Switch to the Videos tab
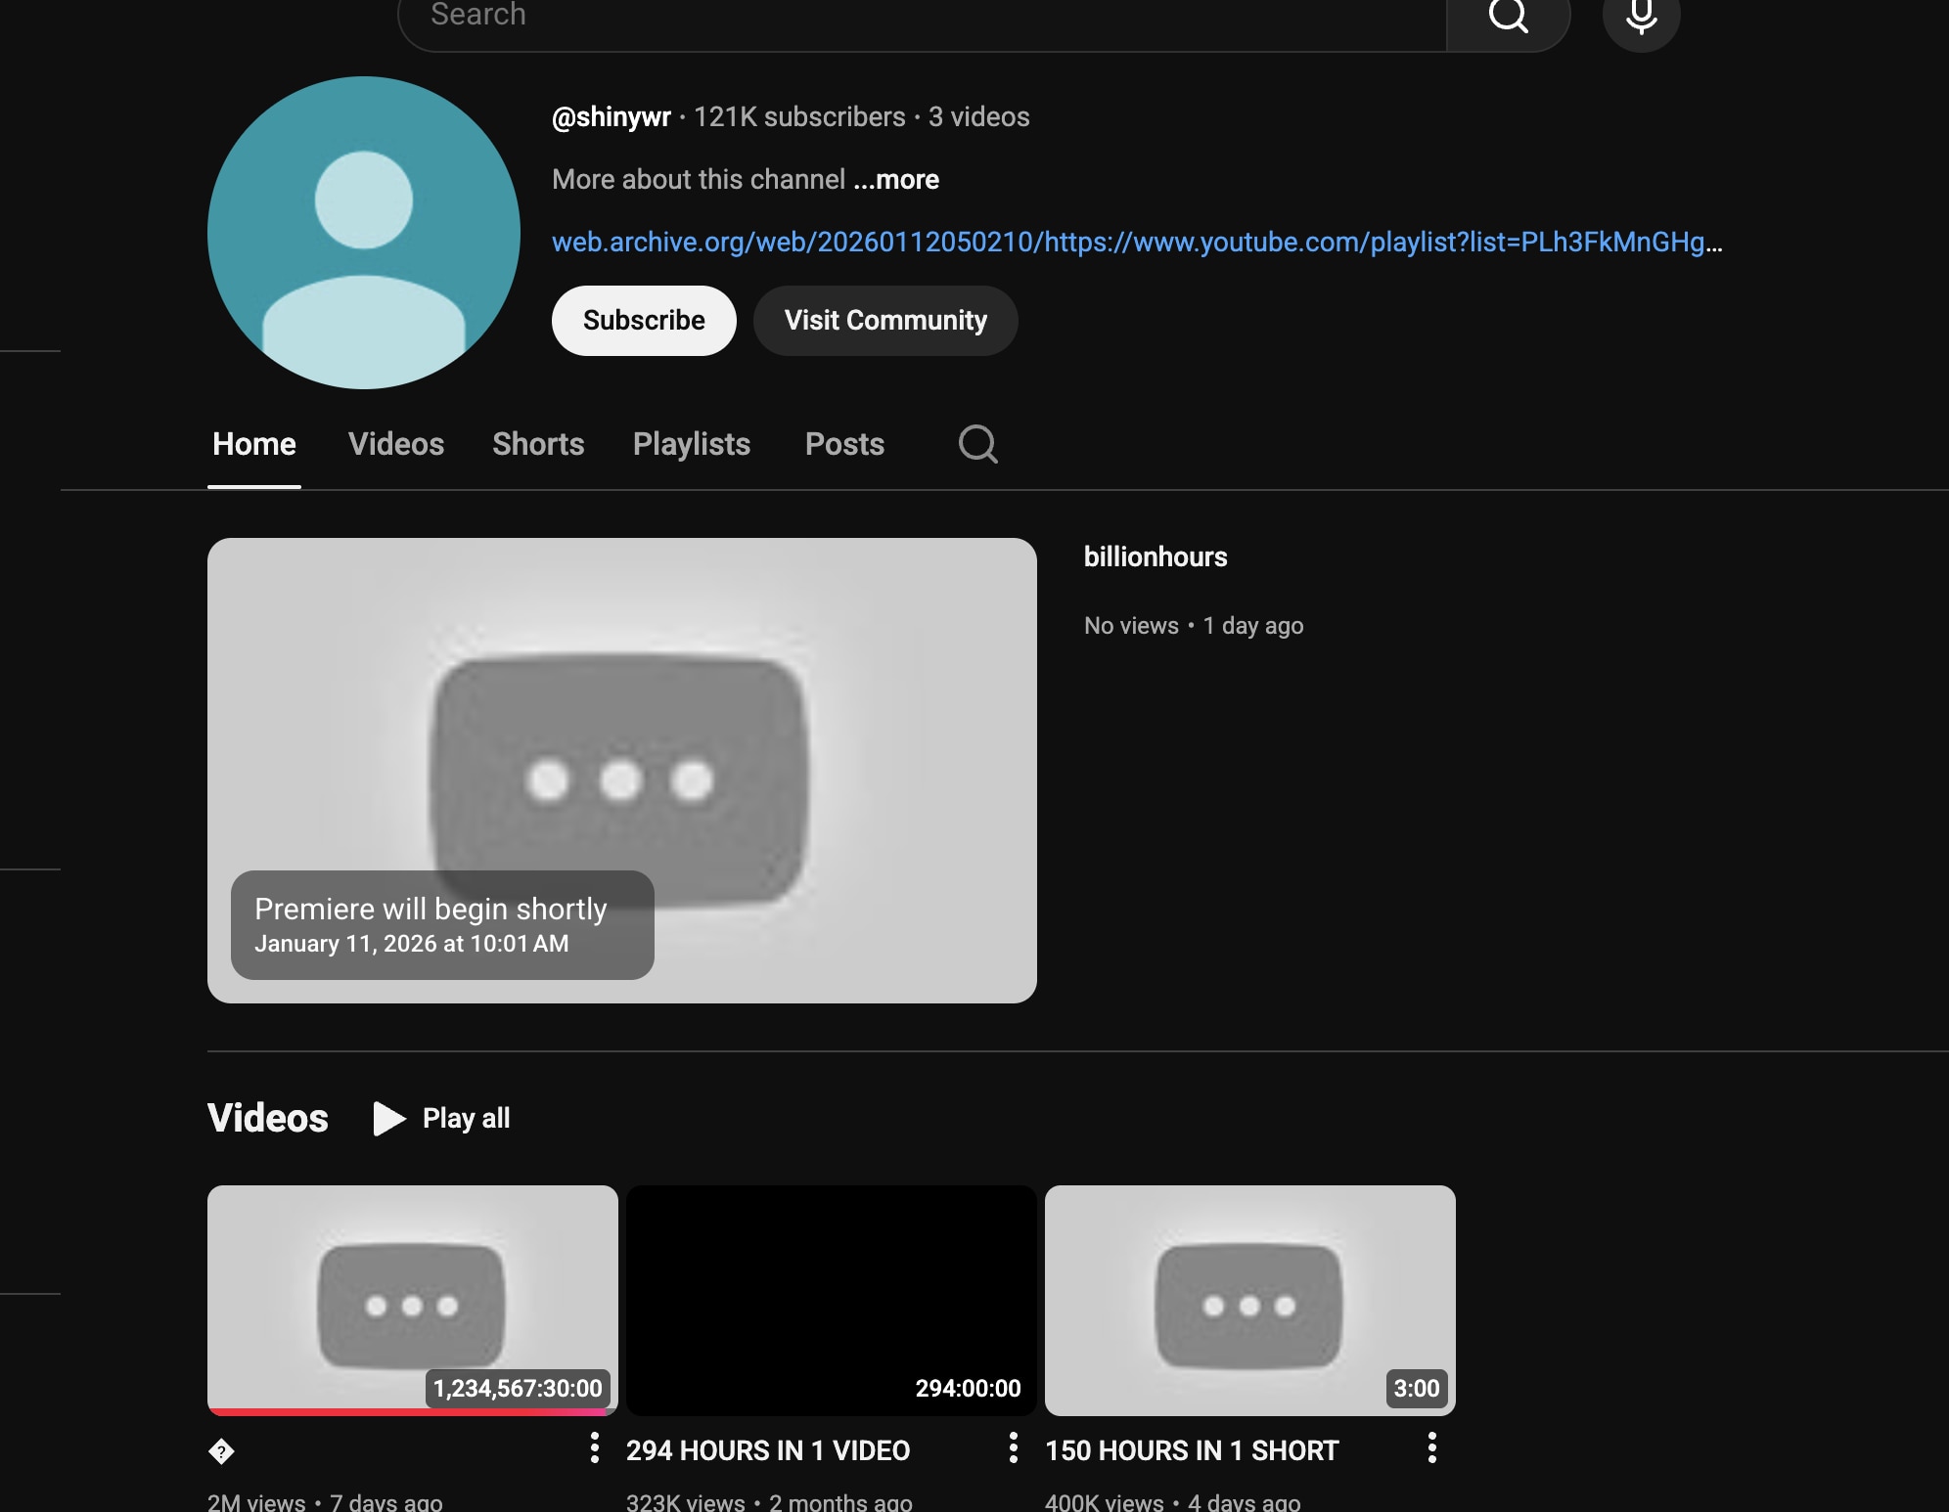1949x1512 pixels. [396, 444]
